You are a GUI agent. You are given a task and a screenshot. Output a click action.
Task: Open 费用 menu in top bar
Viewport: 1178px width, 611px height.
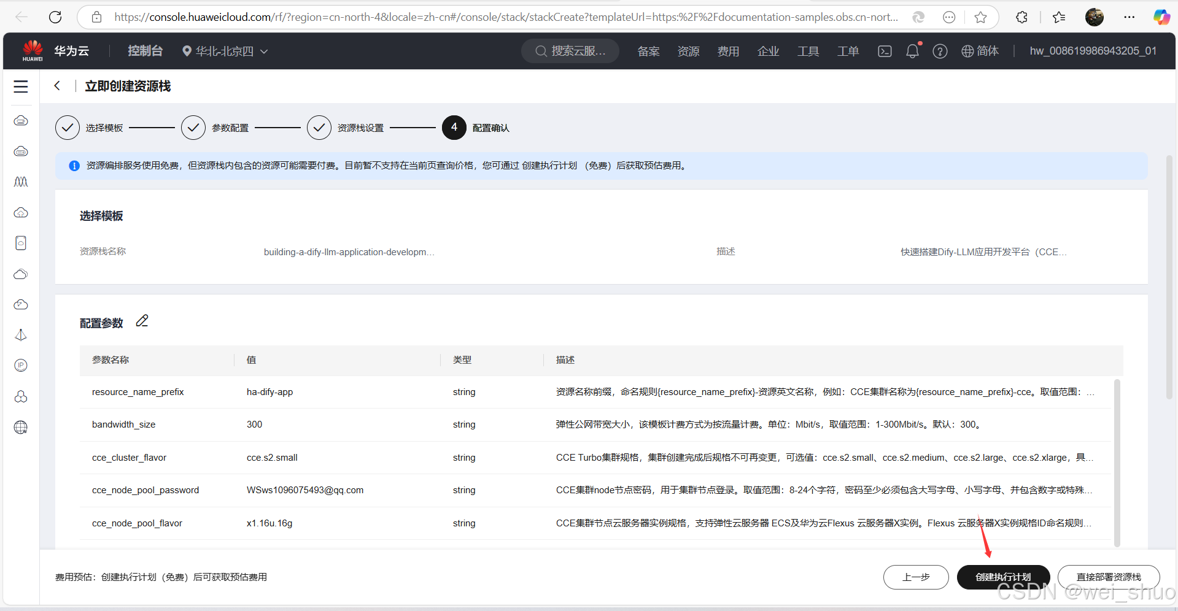pos(728,52)
